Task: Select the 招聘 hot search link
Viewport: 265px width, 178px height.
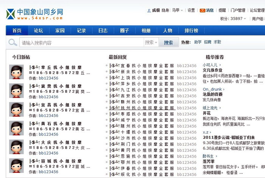Action: (x=207, y=42)
